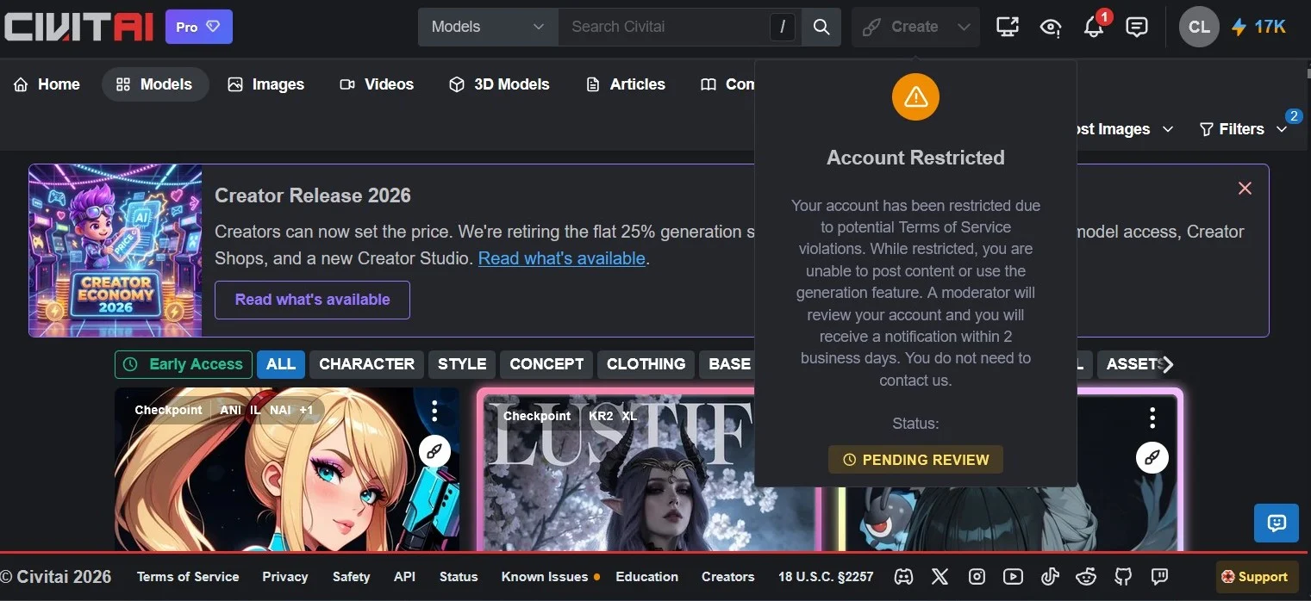Open the Education footer link
This screenshot has height=601, width=1311.
point(646,577)
